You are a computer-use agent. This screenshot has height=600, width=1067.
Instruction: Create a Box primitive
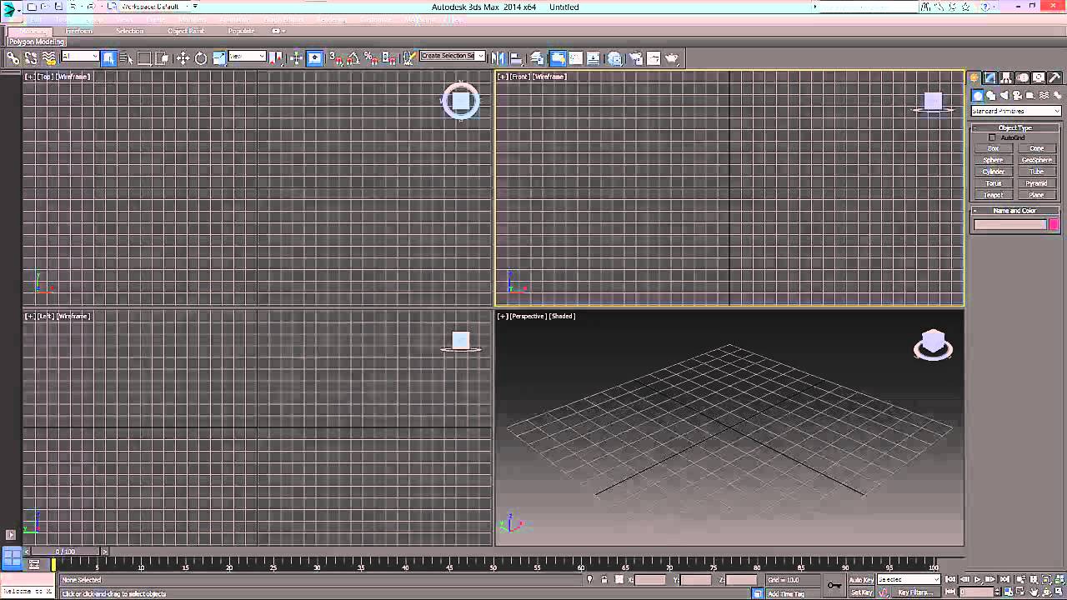(993, 148)
